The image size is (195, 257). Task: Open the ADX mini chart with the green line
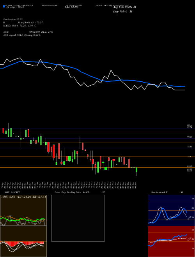[x=23, y=210]
